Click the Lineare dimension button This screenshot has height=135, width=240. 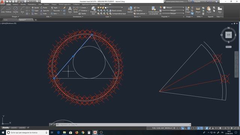tap(82, 7)
